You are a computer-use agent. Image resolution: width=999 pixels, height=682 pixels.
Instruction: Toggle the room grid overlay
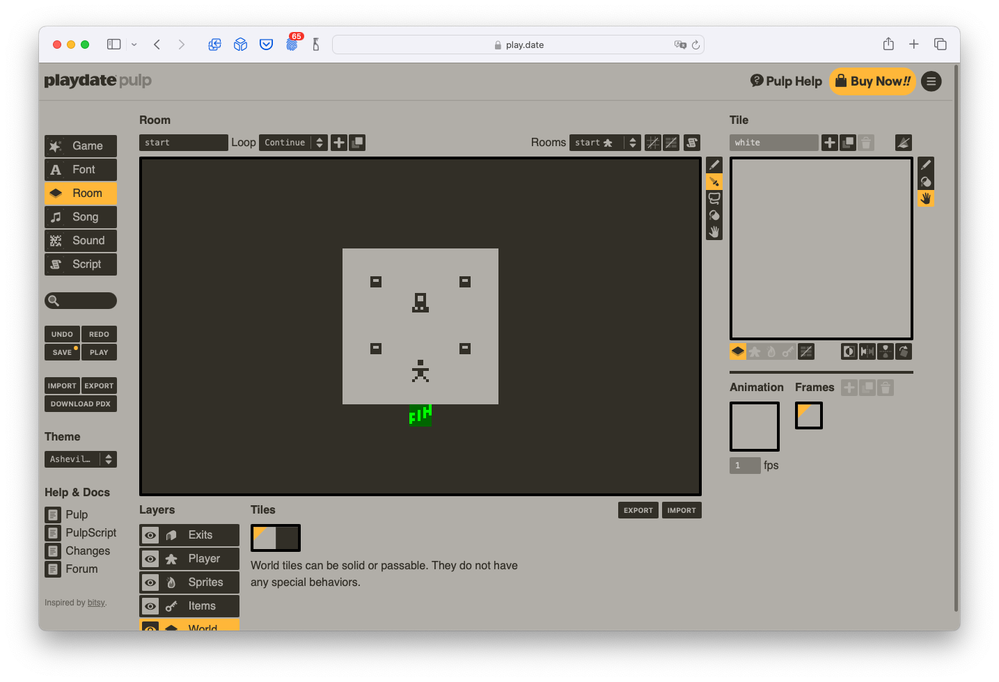(x=653, y=143)
